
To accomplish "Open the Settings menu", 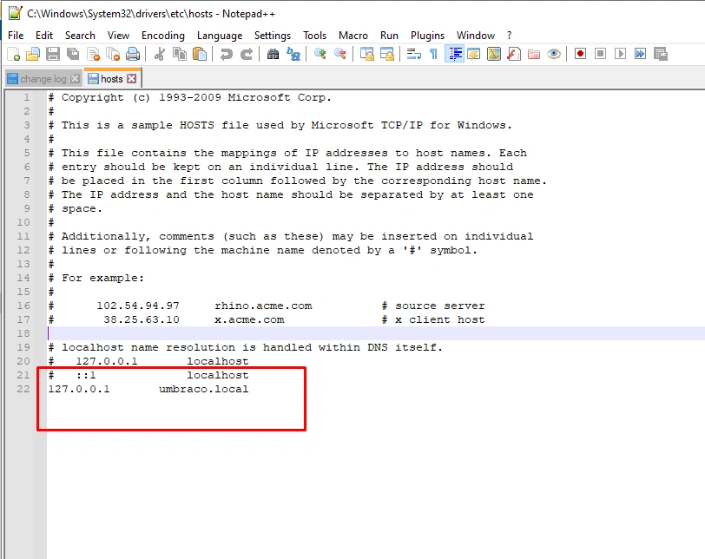I will click(x=273, y=36).
